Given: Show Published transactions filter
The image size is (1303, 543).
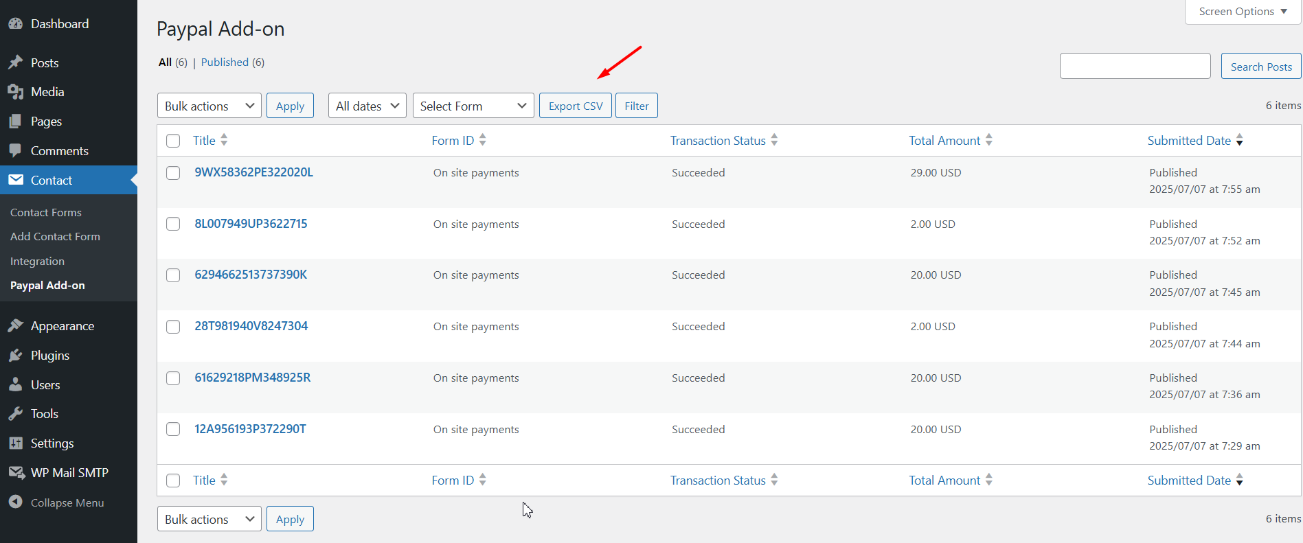Looking at the screenshot, I should 225,62.
